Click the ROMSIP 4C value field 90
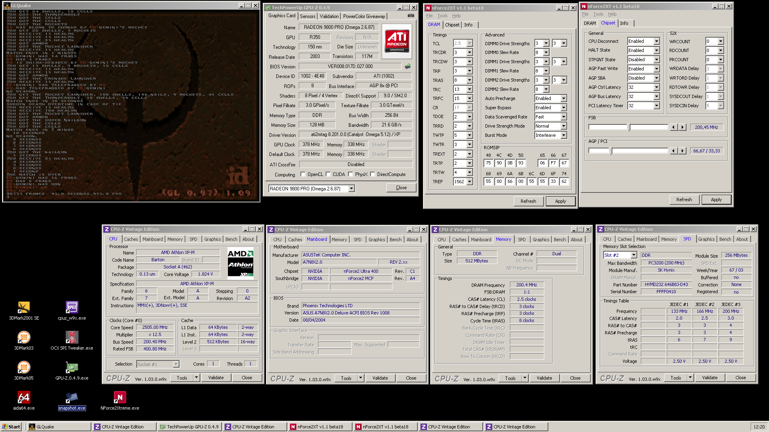This screenshot has height=432, width=769. pyautogui.click(x=499, y=163)
